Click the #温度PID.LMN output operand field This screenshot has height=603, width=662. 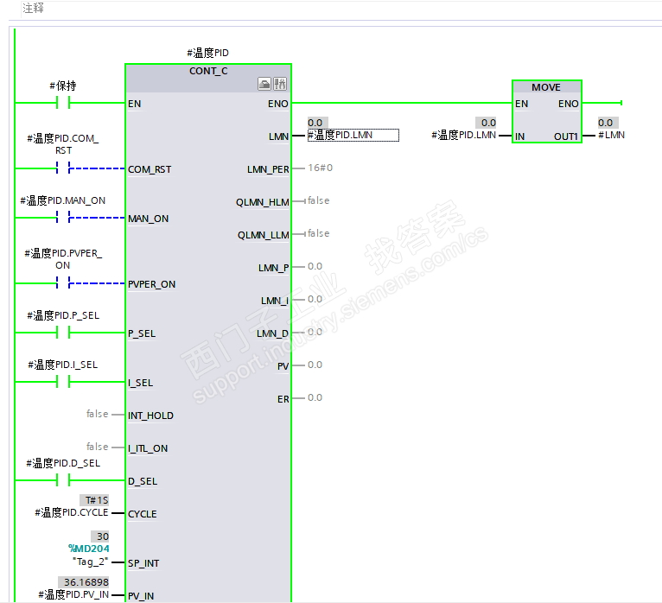(353, 135)
